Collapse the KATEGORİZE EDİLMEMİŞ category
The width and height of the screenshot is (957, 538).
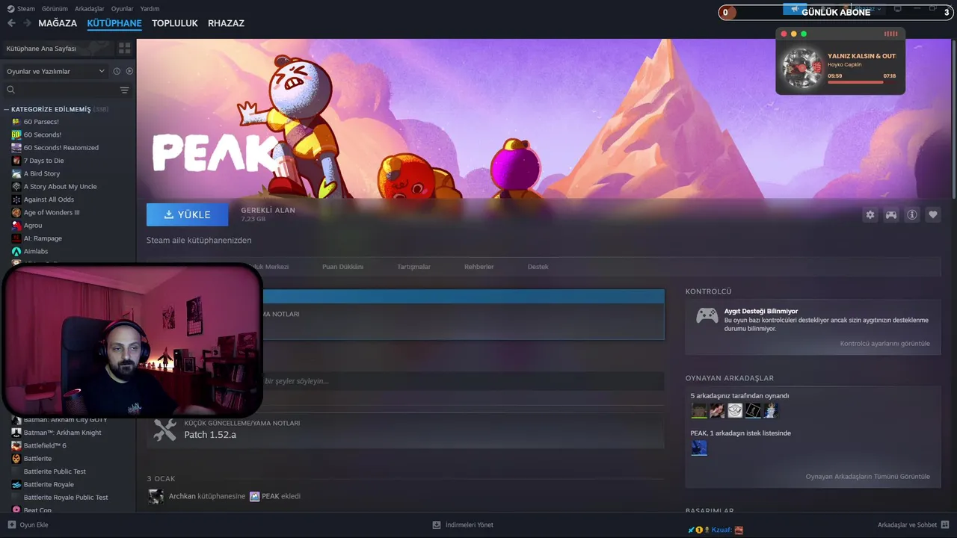click(x=6, y=109)
